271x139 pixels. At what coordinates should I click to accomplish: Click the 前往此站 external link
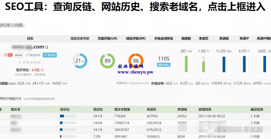[33, 55]
